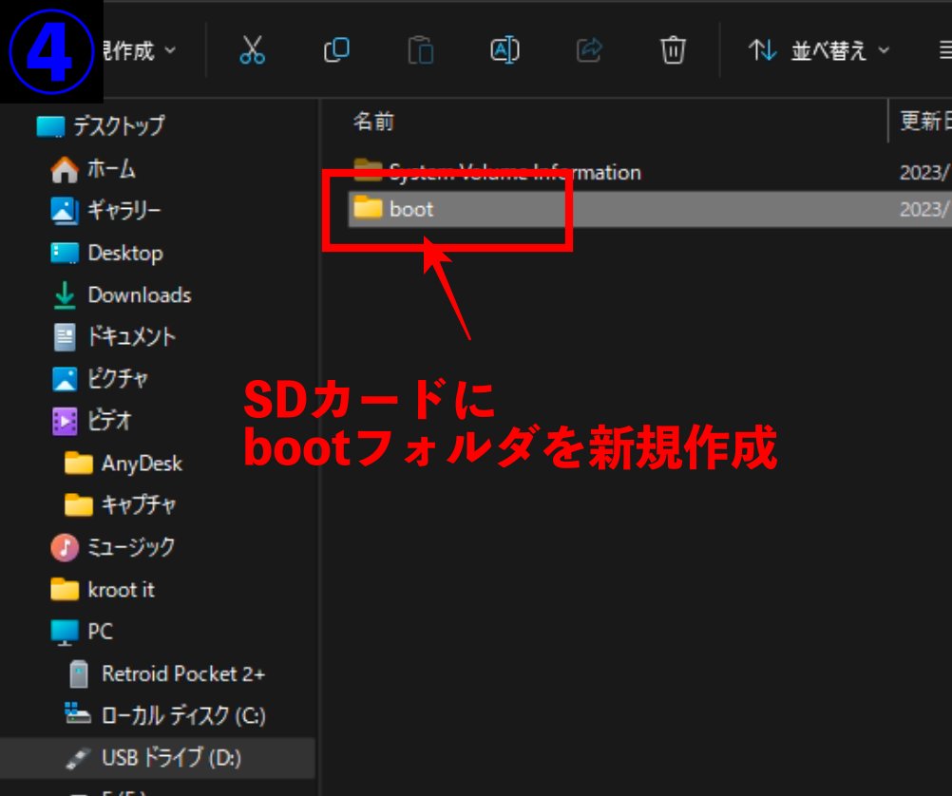952x796 pixels.
Task: Click the Cut scissors icon
Action: [252, 49]
